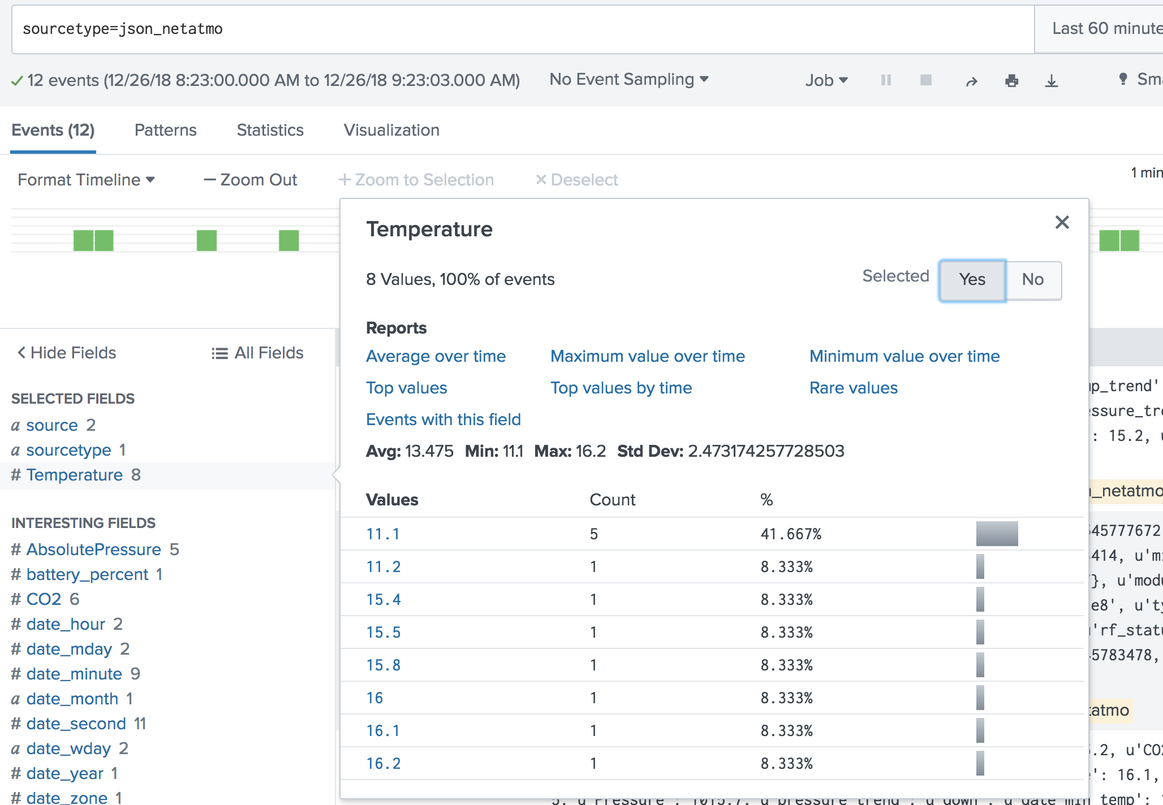1163x805 pixels.
Task: Filter by Temperature value 15.8
Action: coord(384,665)
